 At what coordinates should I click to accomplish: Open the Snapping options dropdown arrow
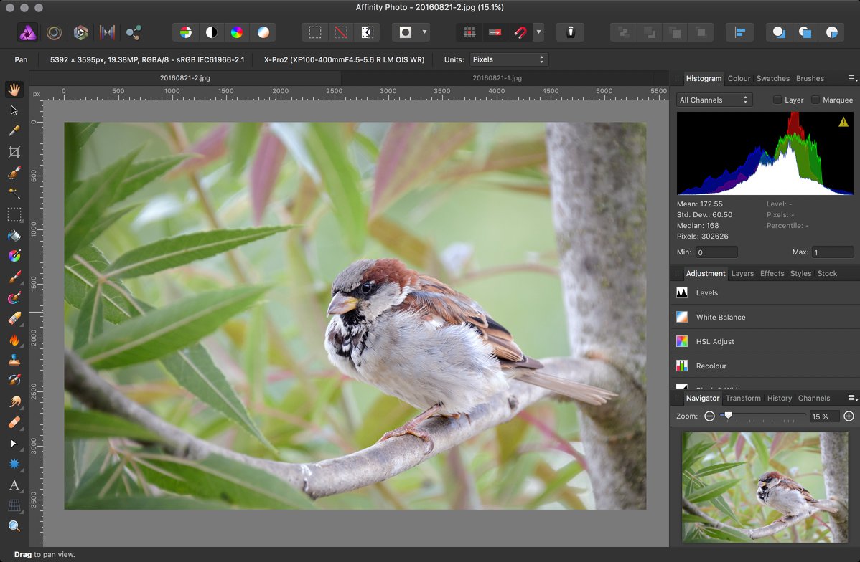coord(538,32)
